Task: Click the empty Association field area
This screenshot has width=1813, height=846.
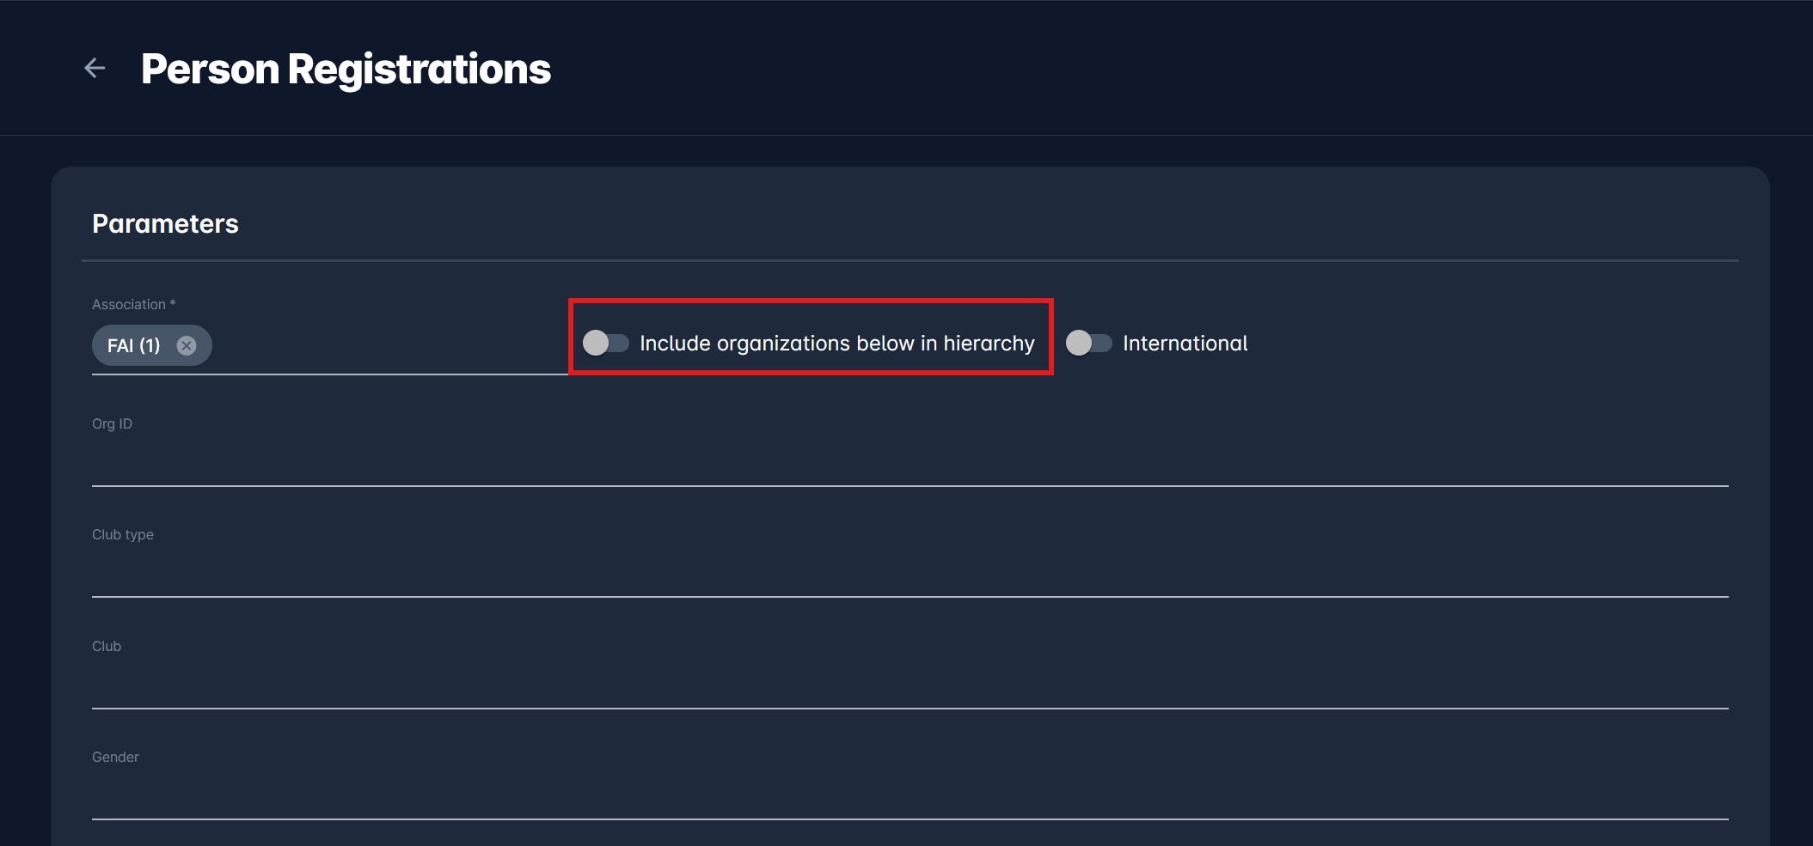Action: coord(387,346)
